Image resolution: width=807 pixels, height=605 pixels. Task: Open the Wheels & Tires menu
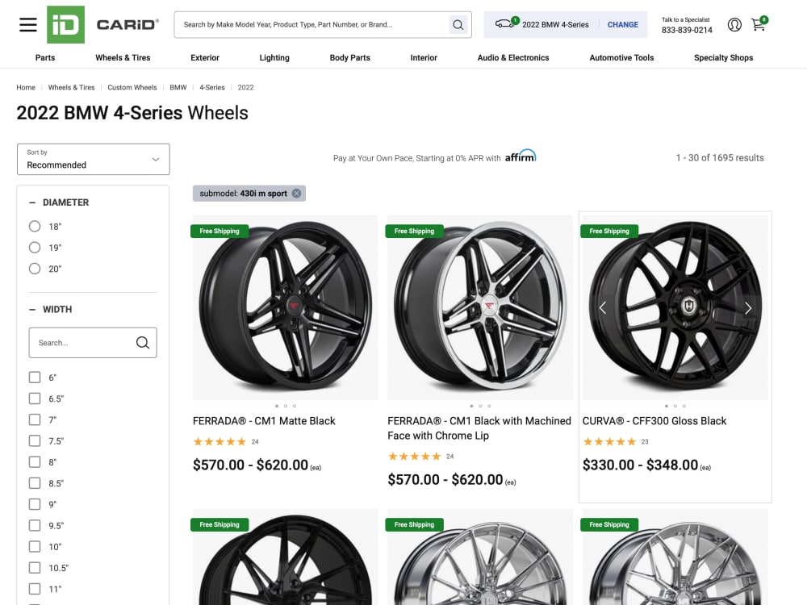123,57
